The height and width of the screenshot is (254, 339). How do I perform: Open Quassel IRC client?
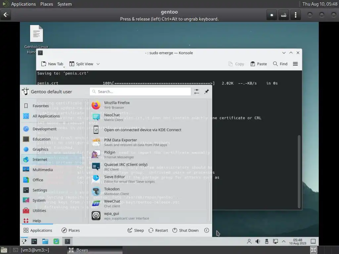coord(148,167)
